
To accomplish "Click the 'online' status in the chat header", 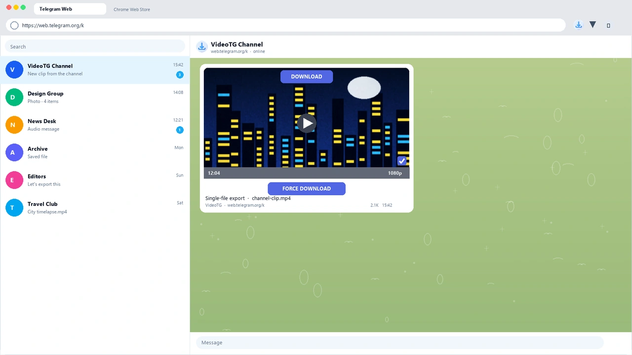I will tap(259, 51).
